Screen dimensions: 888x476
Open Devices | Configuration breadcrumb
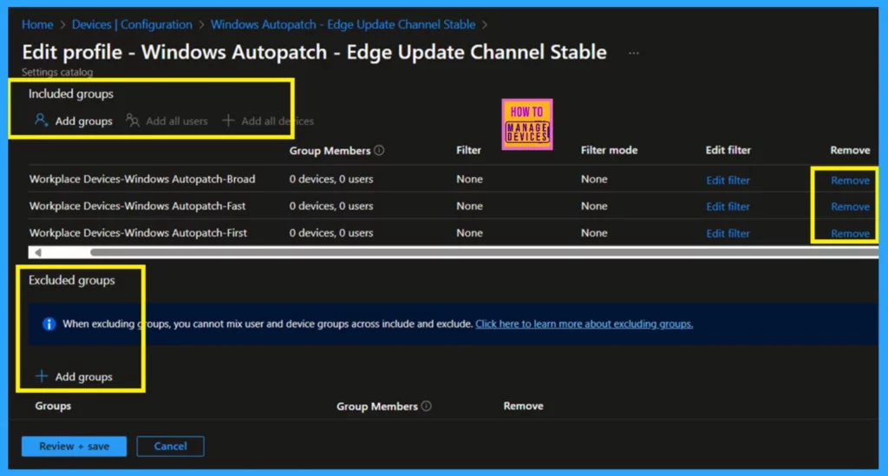(x=132, y=24)
